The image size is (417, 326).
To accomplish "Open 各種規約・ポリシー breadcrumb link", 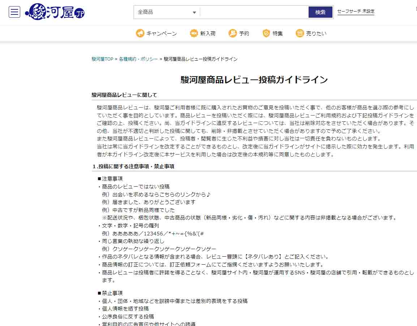I will coord(138,59).
